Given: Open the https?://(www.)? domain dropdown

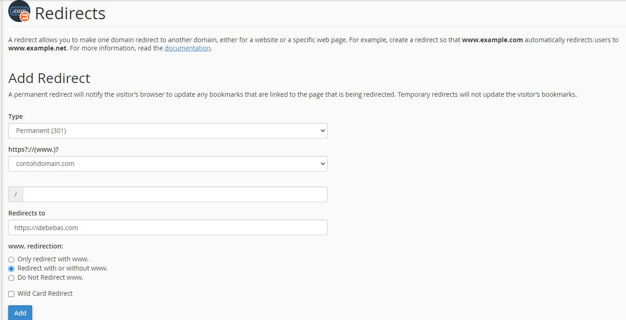Looking at the screenshot, I should tap(168, 163).
